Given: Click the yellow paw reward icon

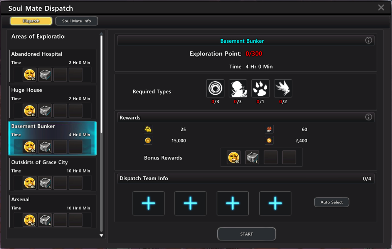Looking at the screenshot, I should [x=148, y=129].
